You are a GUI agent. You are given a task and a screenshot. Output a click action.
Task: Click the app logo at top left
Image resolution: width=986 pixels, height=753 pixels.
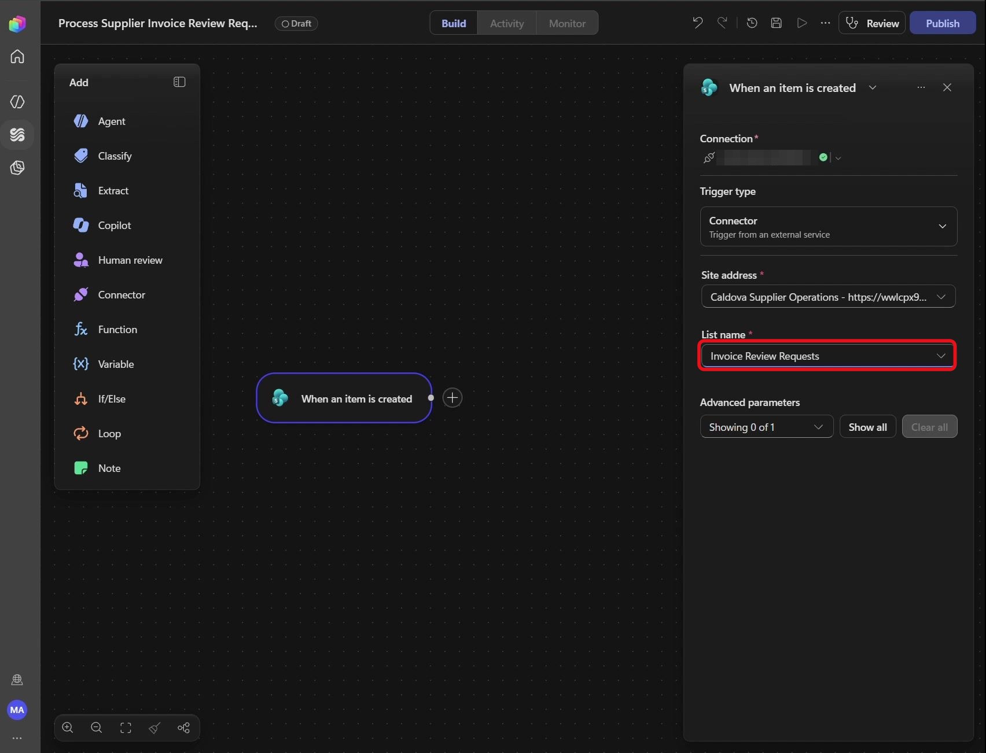pos(17,24)
